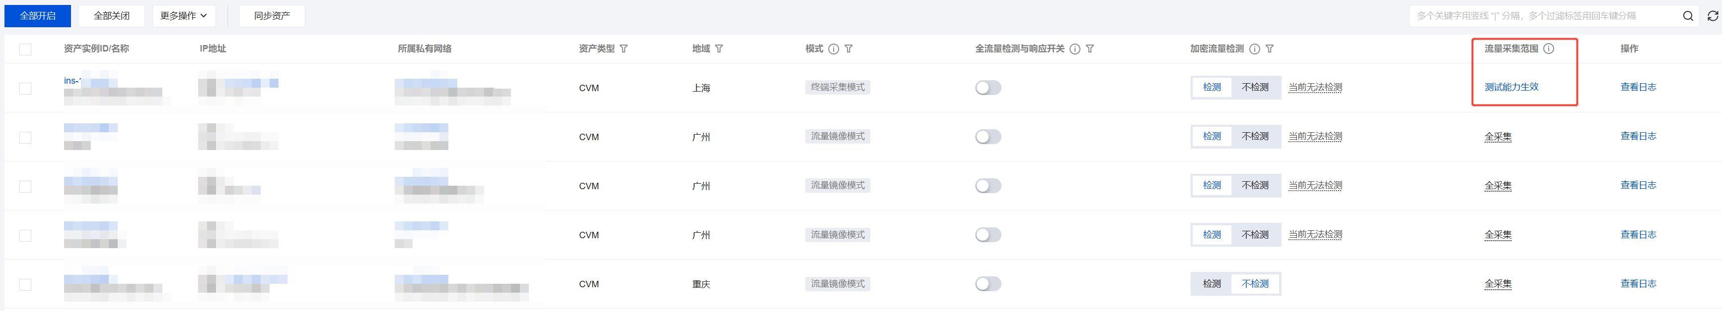The height and width of the screenshot is (311, 1722).
Task: Click the 全部关闭 button
Action: tap(111, 16)
